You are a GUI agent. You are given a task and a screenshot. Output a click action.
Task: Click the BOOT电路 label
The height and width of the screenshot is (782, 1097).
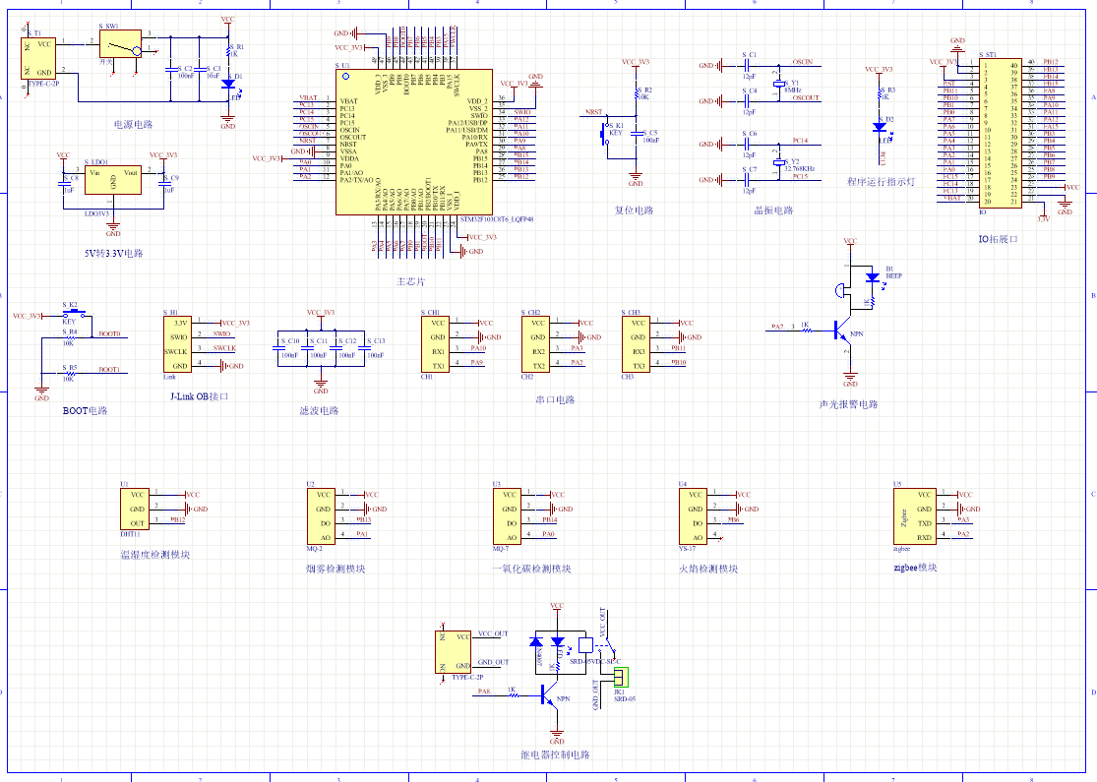[x=85, y=410]
